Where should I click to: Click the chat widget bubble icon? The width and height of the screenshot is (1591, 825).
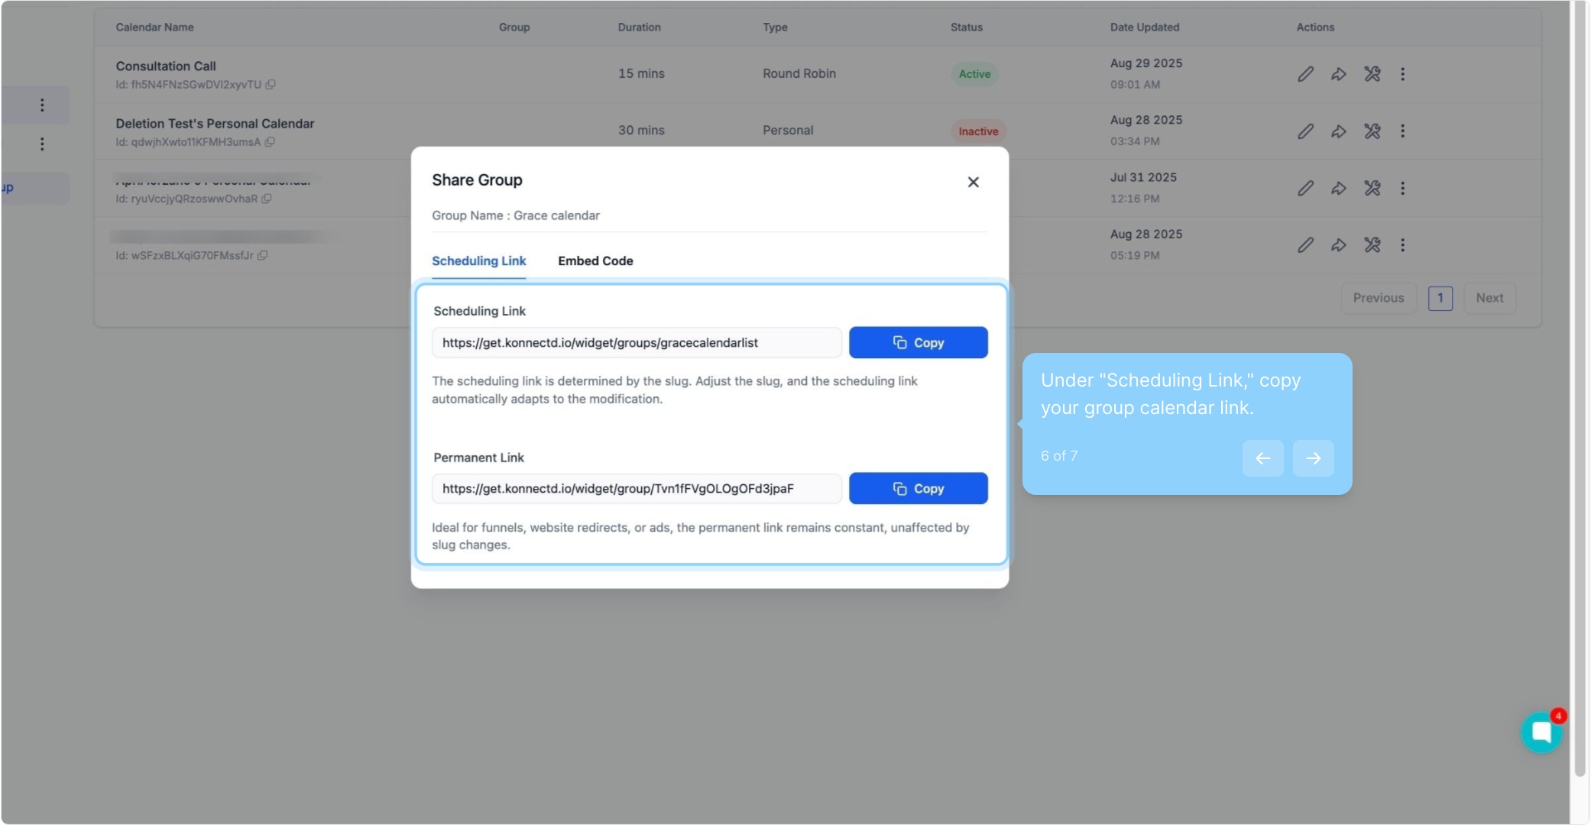click(1541, 733)
